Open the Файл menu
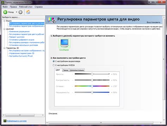167x126 pixels. tap(5, 7)
